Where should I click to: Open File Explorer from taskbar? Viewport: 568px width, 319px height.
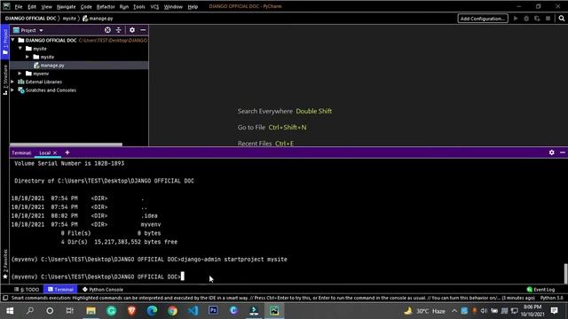click(x=91, y=311)
